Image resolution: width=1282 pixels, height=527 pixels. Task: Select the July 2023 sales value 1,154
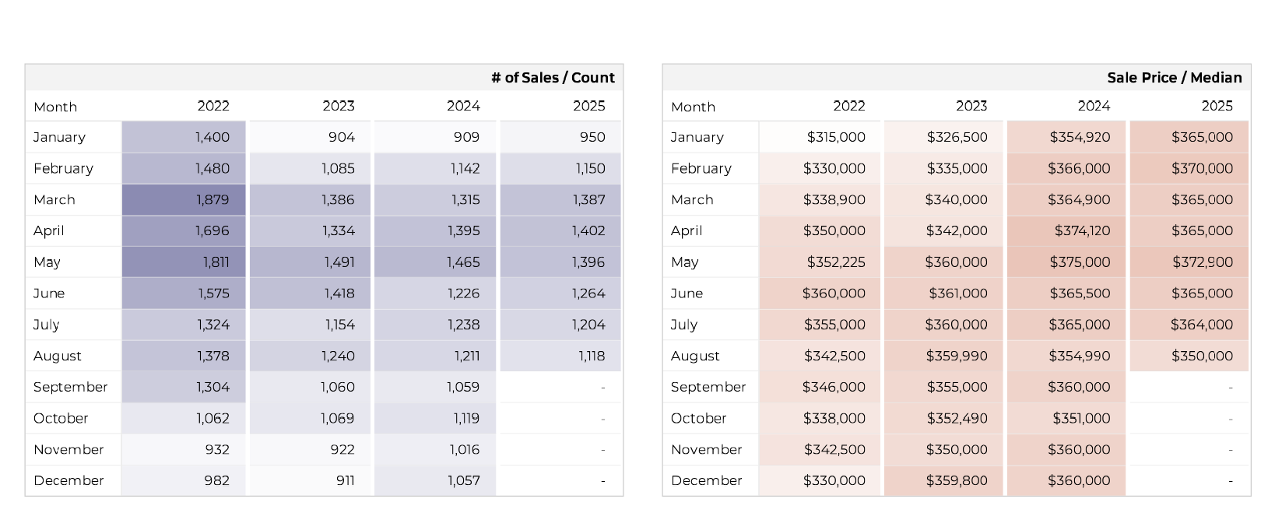pyautogui.click(x=310, y=325)
